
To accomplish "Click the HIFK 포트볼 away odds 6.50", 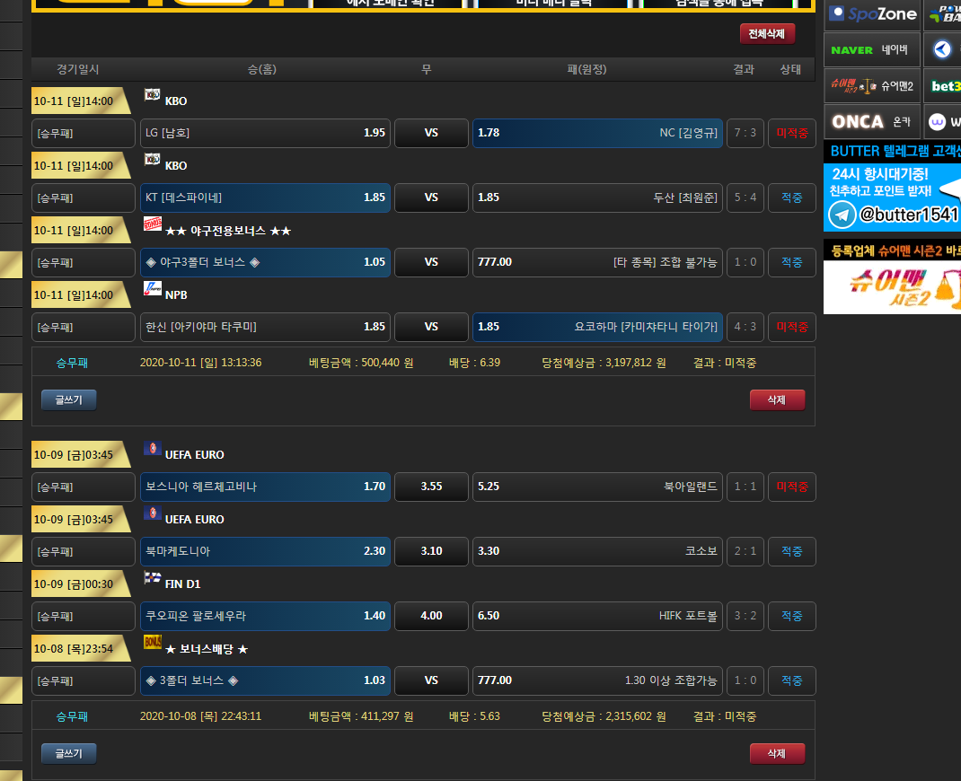I will point(597,616).
